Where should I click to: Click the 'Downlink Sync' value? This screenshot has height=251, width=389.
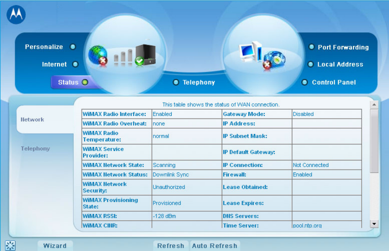coord(171,175)
